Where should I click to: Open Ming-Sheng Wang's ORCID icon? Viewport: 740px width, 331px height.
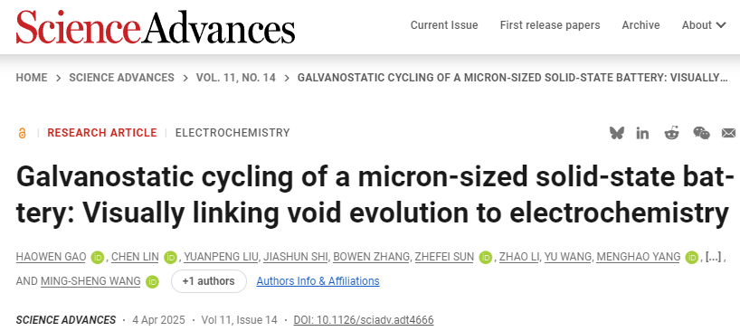tap(152, 281)
